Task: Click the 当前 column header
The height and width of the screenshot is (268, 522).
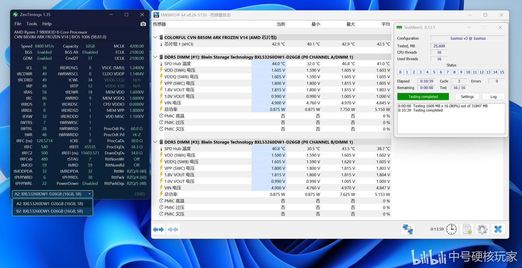Action: [x=281, y=24]
